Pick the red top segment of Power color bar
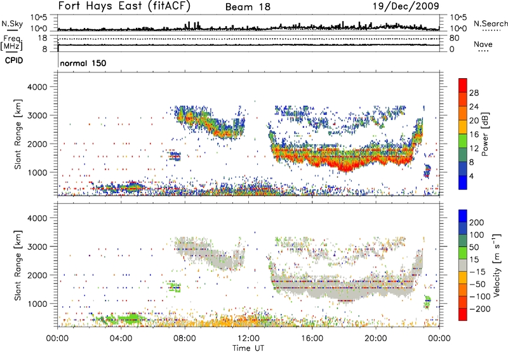The width and height of the screenshot is (508, 352). coord(463,85)
